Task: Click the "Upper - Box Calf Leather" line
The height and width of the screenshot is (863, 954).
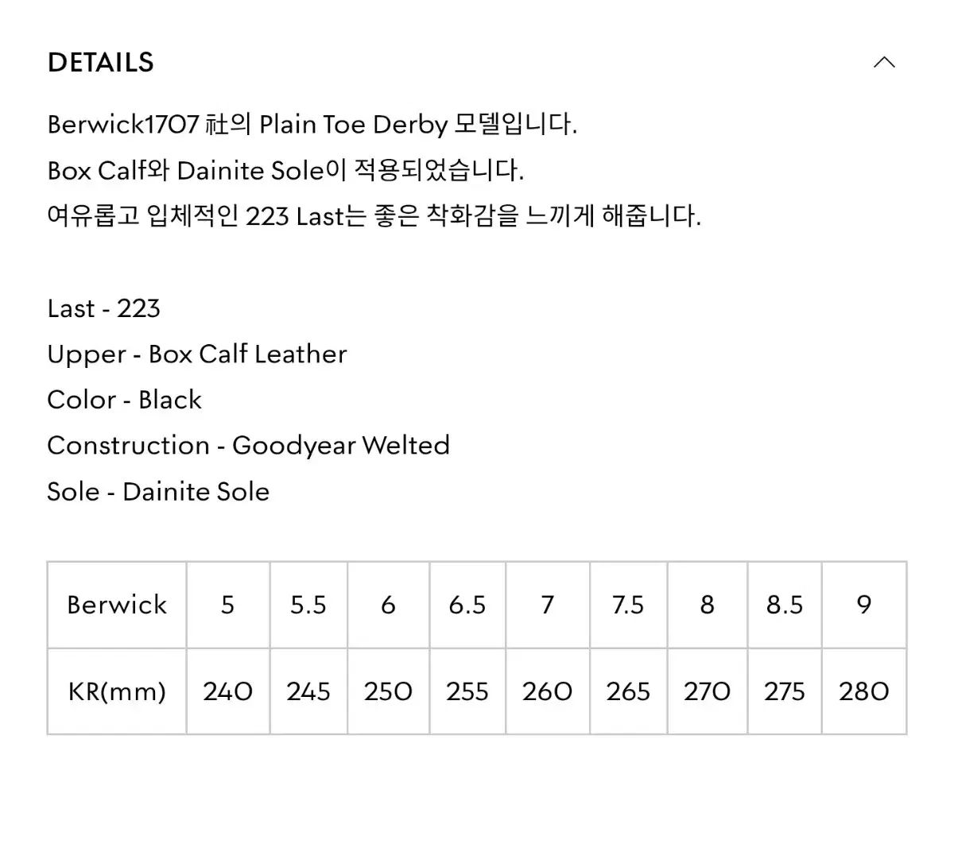Action: [197, 354]
